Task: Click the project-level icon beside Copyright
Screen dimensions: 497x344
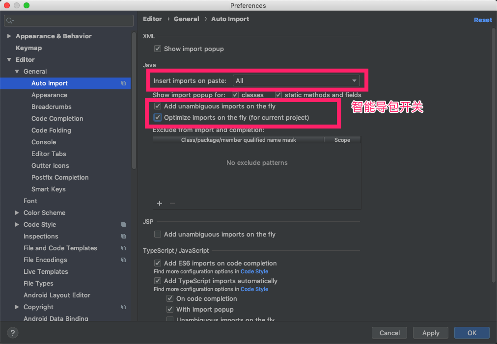Action: click(x=124, y=307)
